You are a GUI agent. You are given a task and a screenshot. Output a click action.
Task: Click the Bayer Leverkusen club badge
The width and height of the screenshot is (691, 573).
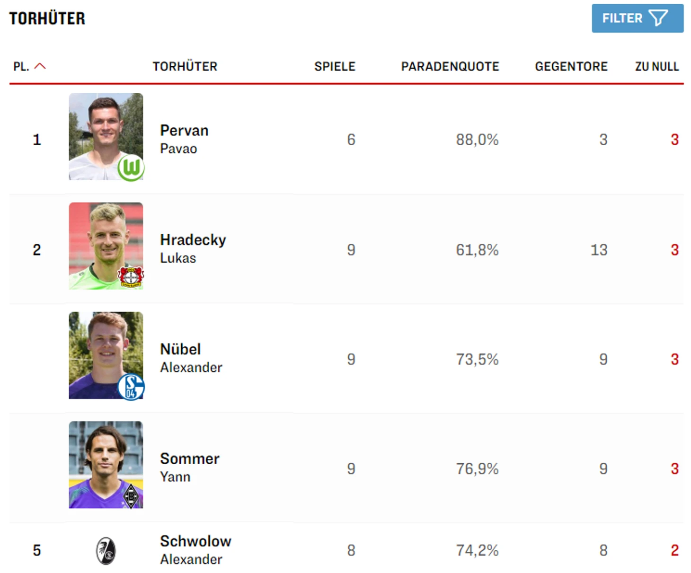pos(131,277)
